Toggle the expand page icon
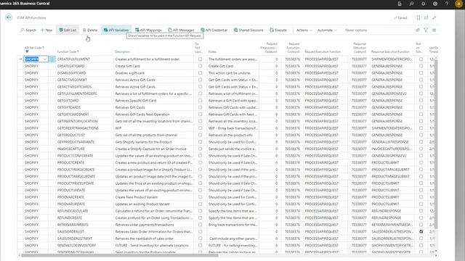Screen dimensions: 465x261 click(x=434, y=17)
